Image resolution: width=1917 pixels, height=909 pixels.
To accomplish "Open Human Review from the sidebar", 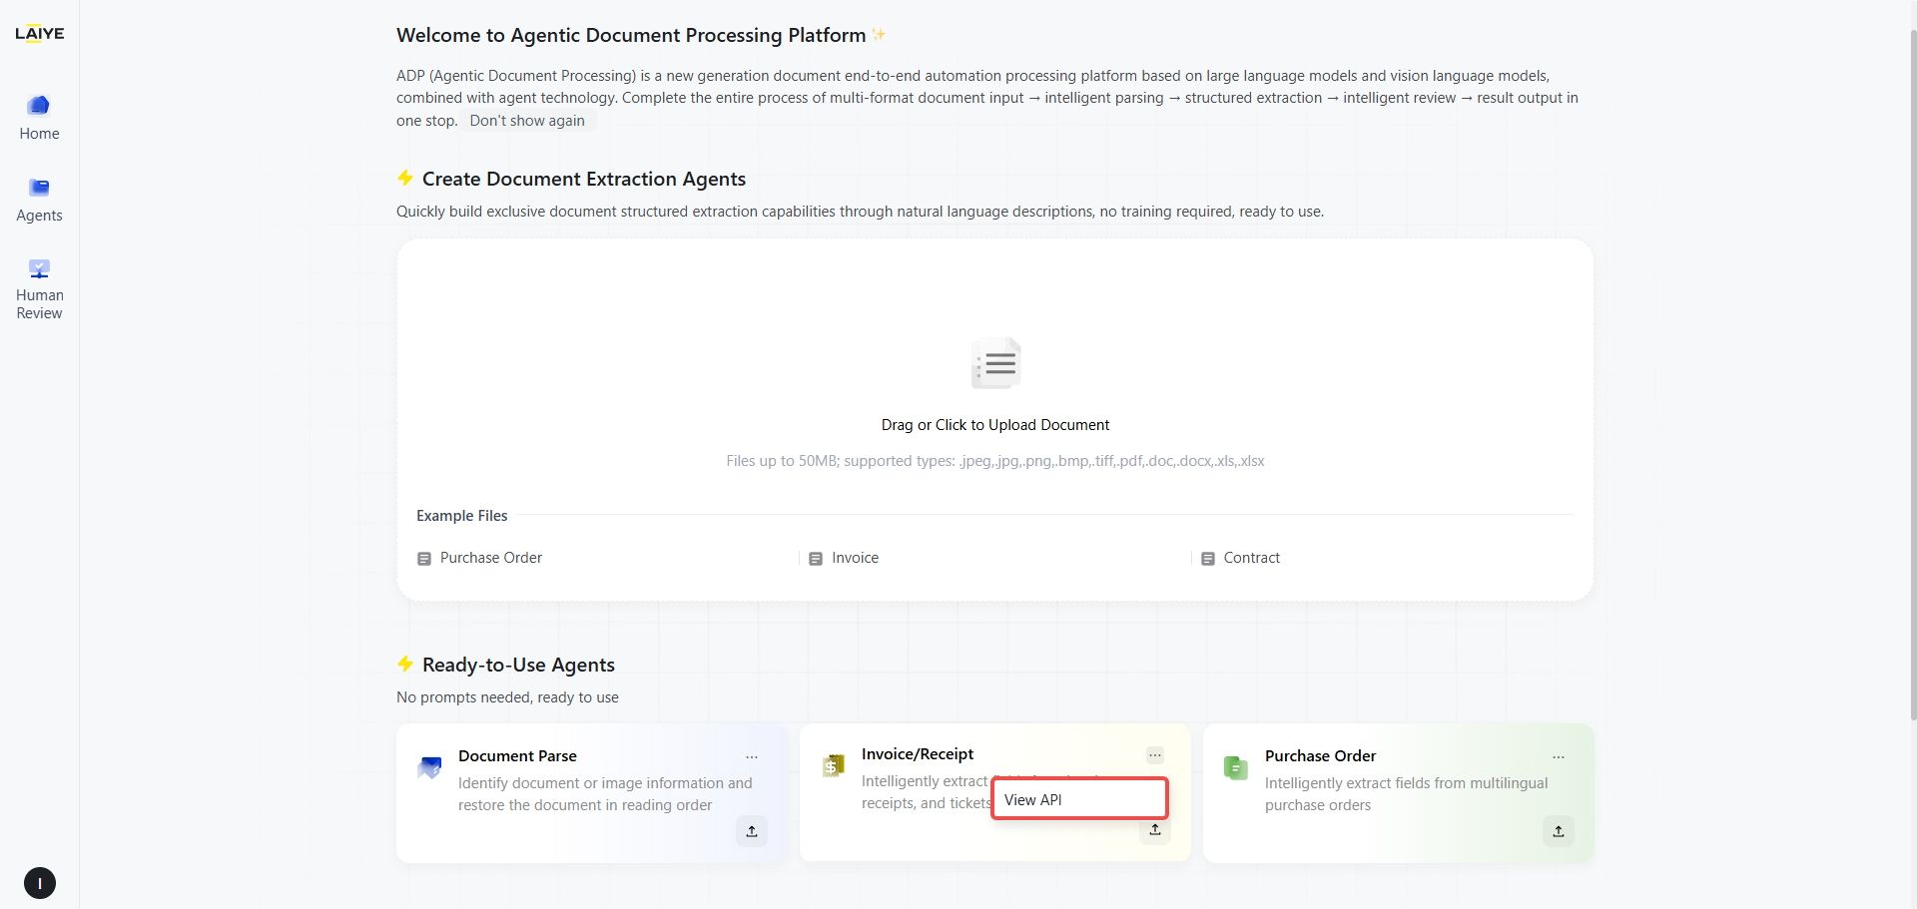I will pos(39,289).
